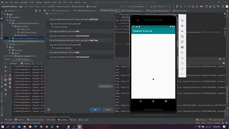Viewport: 229px width, 129px height.
Task: Take emulator screenshot with camera icon
Action: 182,47
